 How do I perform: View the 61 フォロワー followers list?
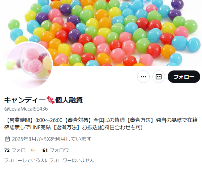[58, 150]
